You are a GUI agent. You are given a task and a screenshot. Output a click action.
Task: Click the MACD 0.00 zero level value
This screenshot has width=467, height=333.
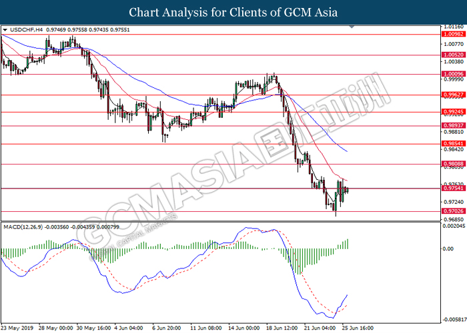[x=448, y=248]
